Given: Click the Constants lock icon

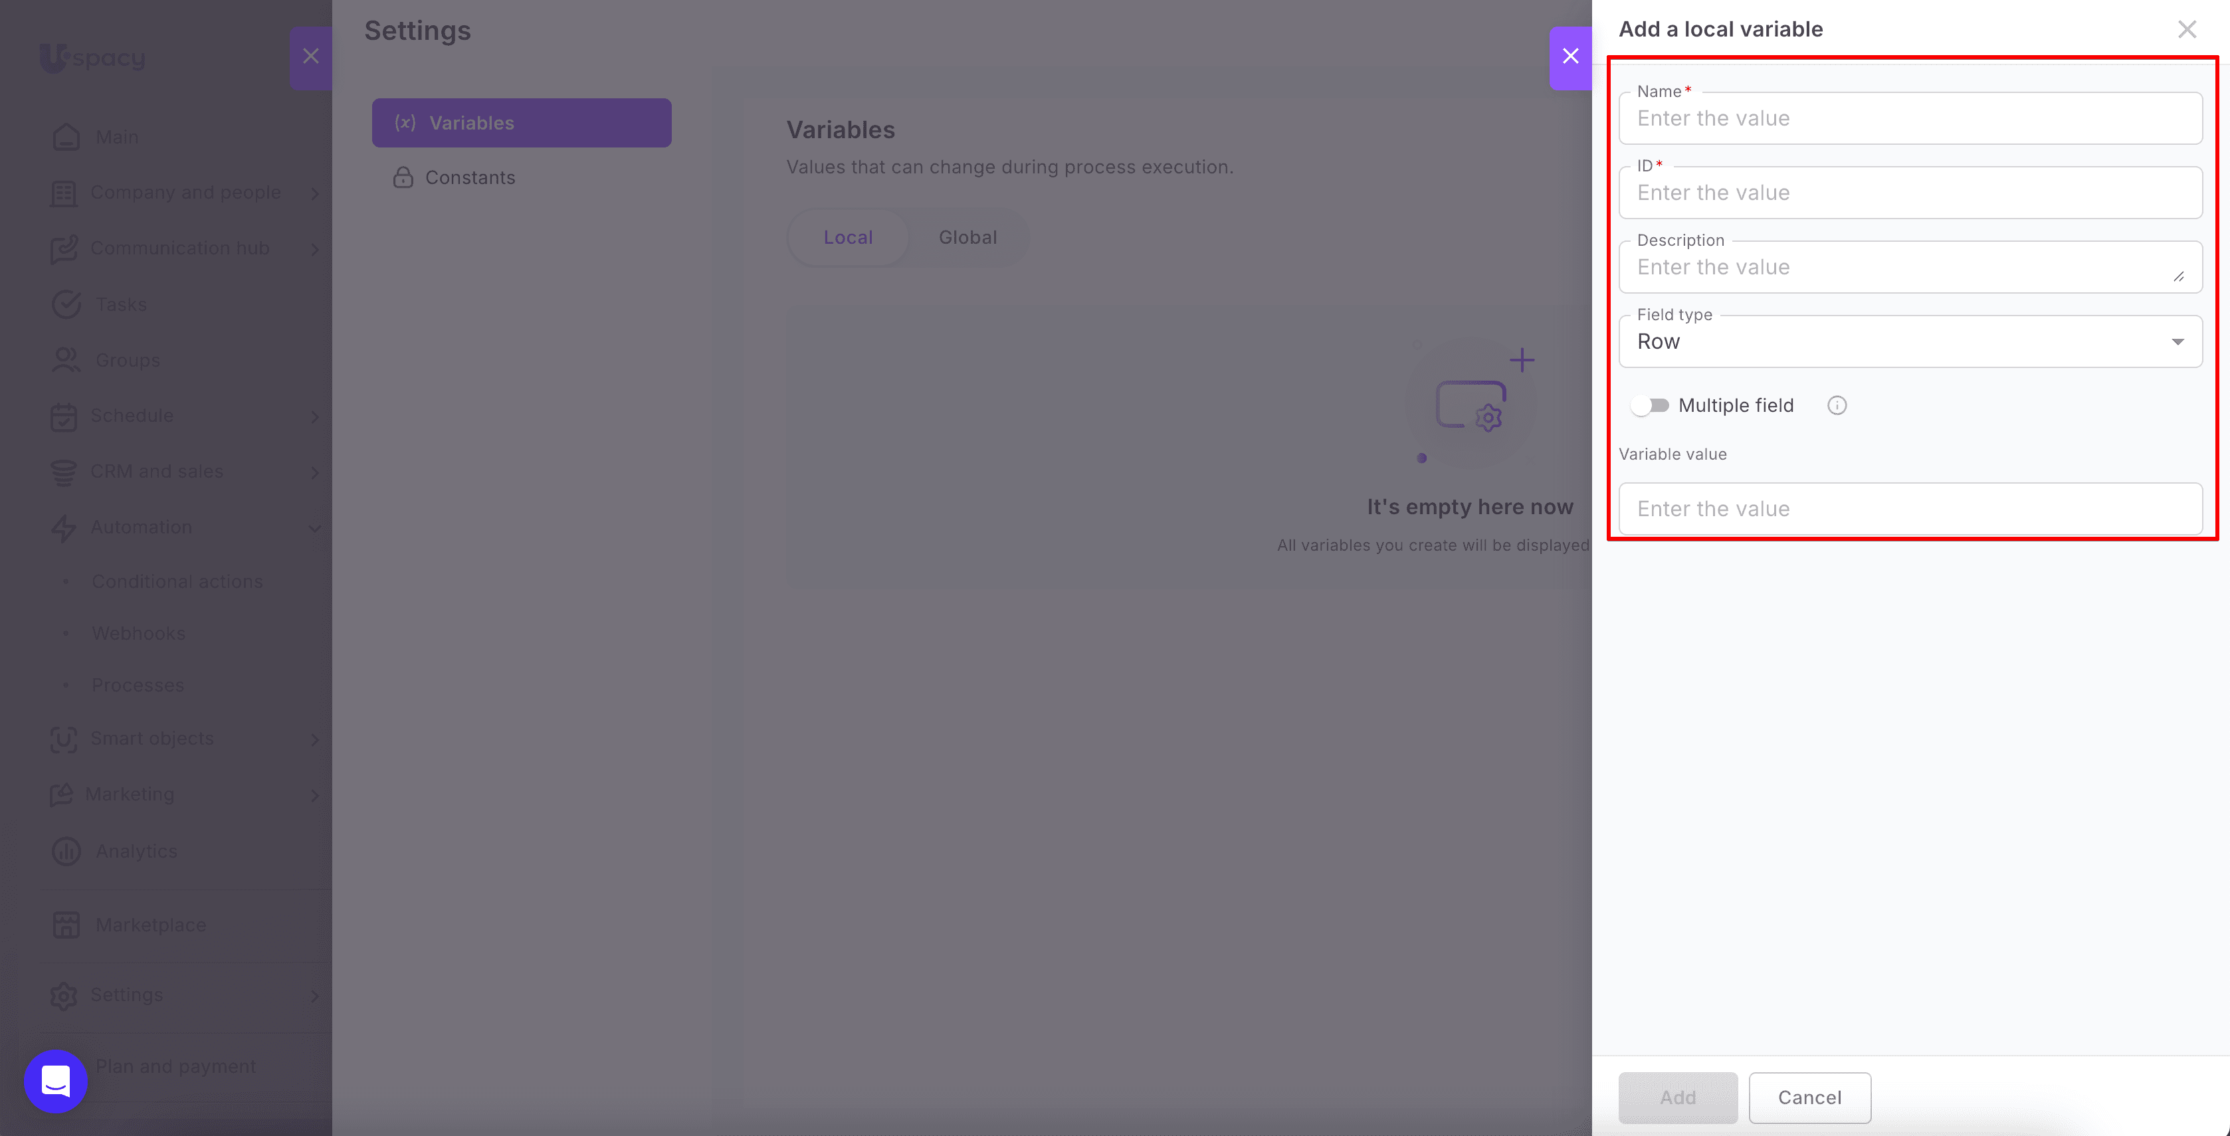Looking at the screenshot, I should pyautogui.click(x=403, y=177).
